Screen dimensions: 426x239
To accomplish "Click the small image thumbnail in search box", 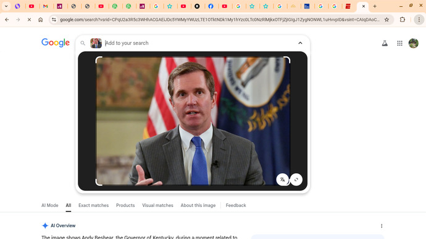I will pos(96,43).
